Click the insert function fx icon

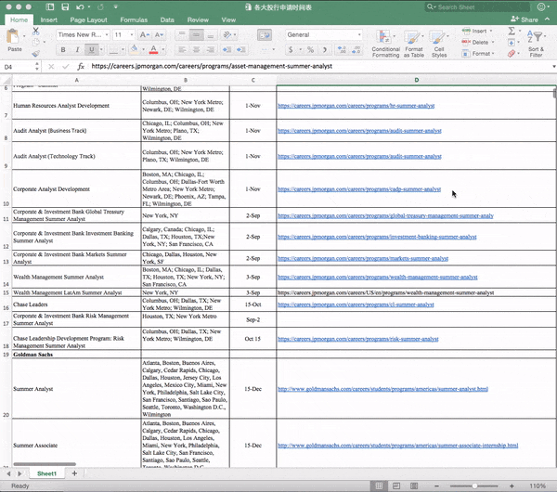click(81, 67)
